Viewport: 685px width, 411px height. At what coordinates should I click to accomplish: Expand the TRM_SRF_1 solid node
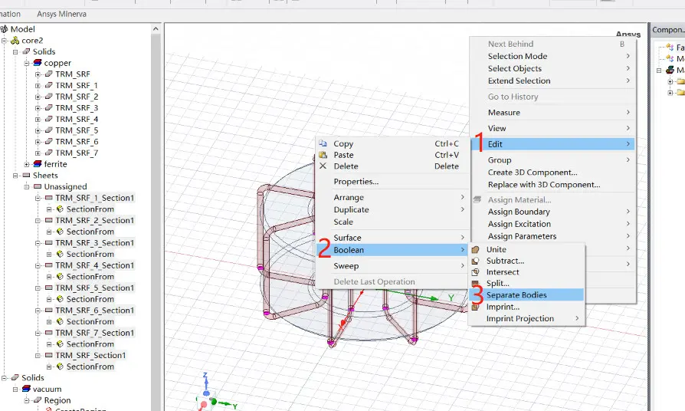38,85
